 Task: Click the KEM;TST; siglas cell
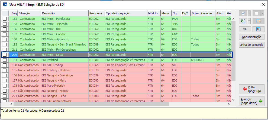point(203,60)
